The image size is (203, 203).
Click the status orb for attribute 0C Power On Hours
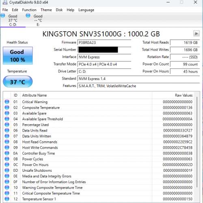point(7,164)
